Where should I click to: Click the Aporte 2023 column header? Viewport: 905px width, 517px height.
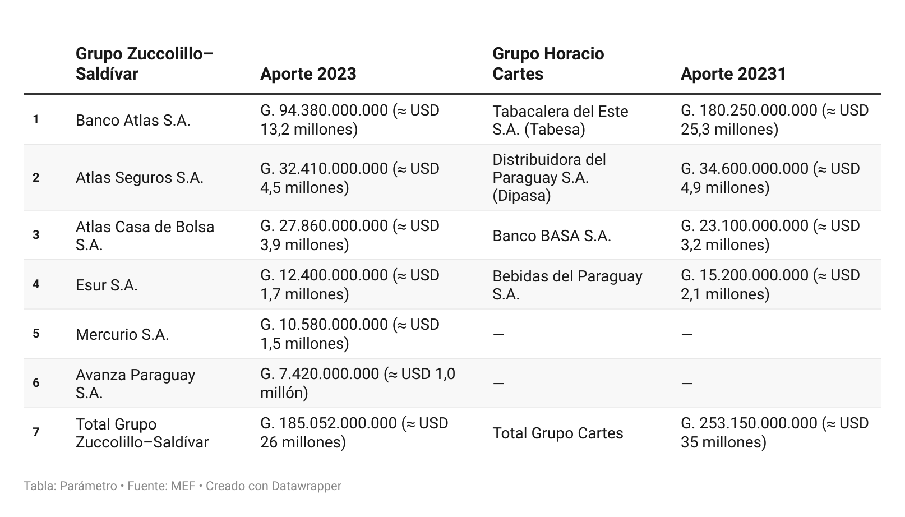point(308,74)
